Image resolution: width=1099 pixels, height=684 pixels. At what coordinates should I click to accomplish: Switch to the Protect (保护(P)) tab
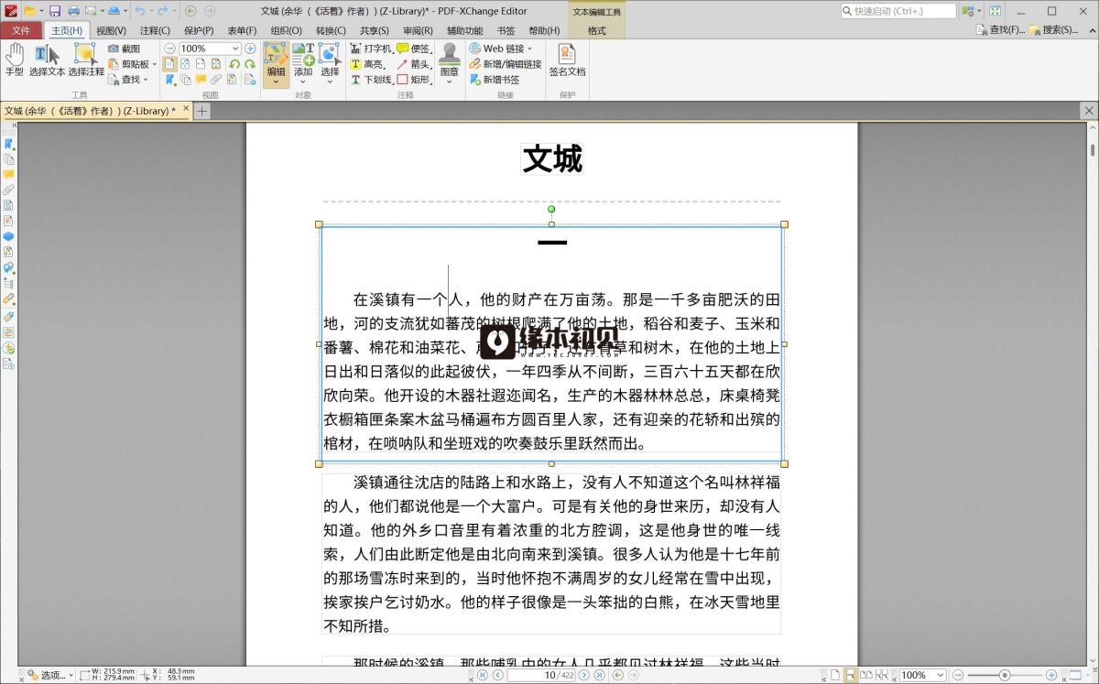pos(199,30)
